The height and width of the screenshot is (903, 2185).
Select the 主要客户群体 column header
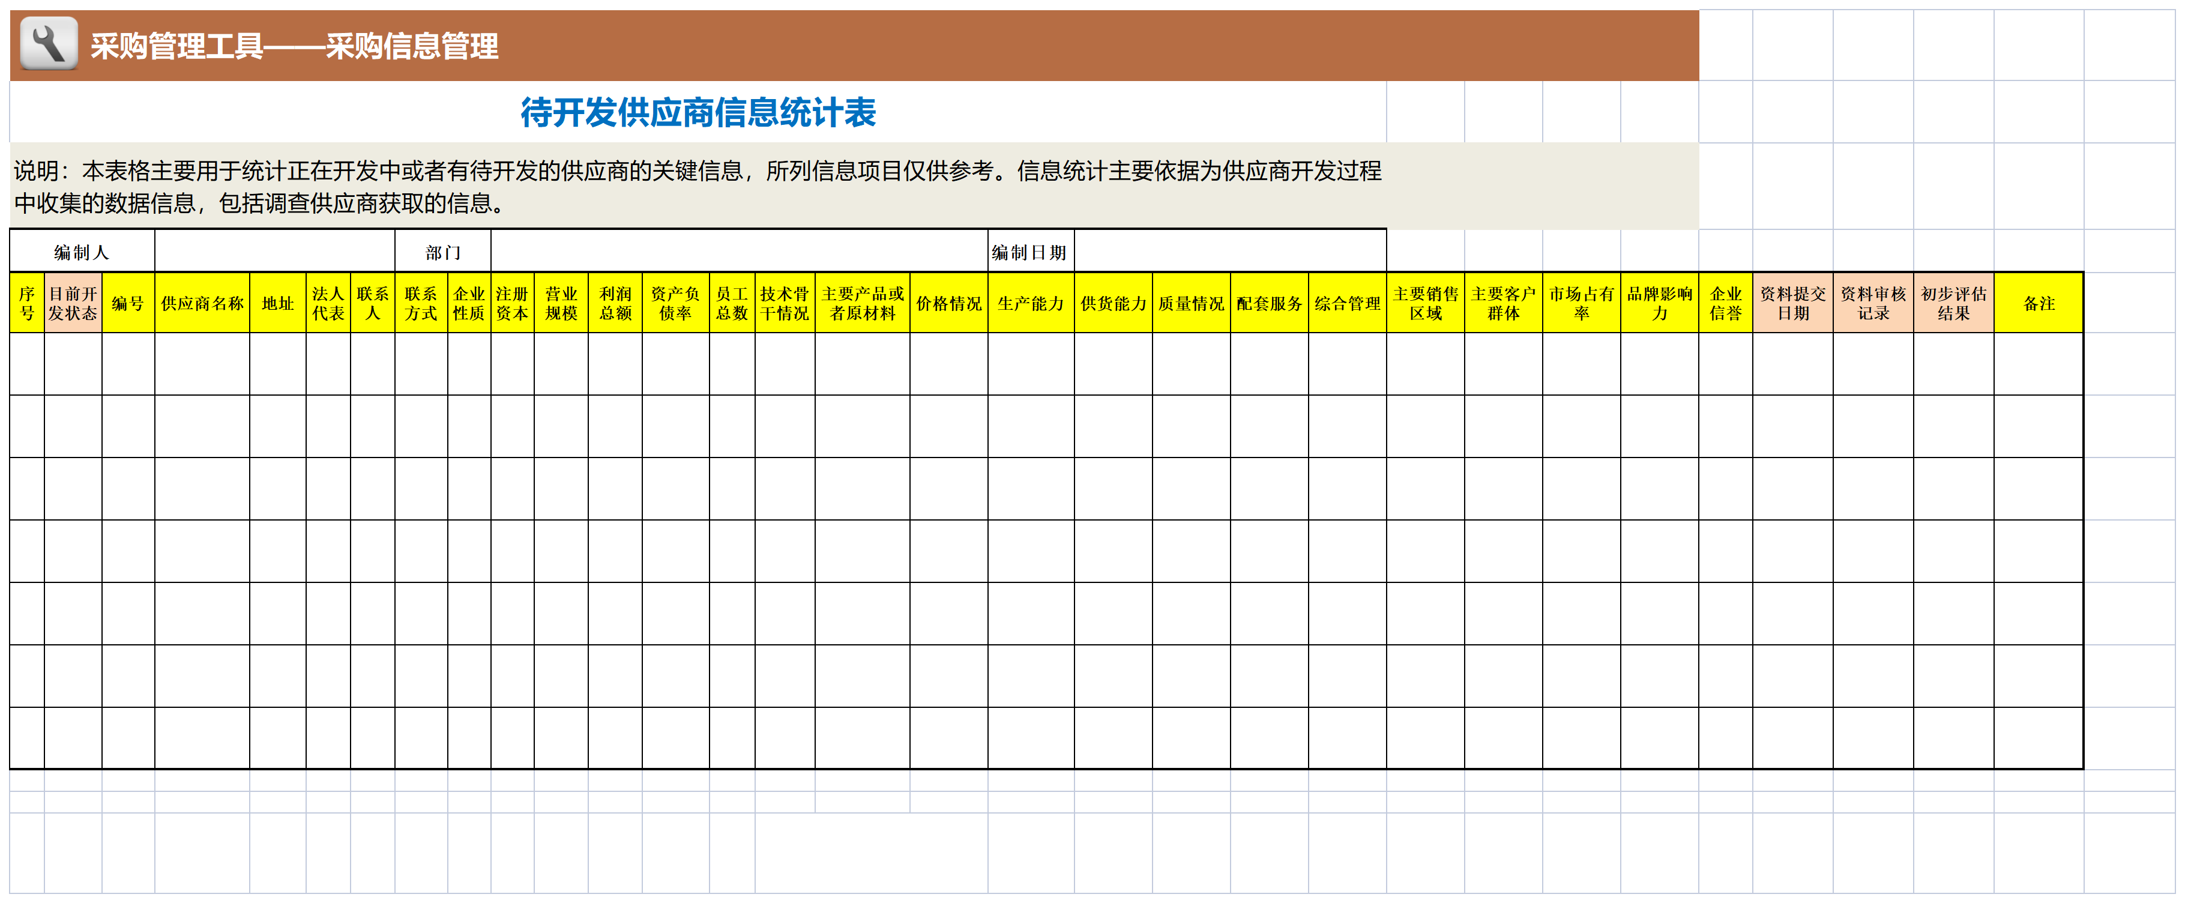coord(1504,303)
